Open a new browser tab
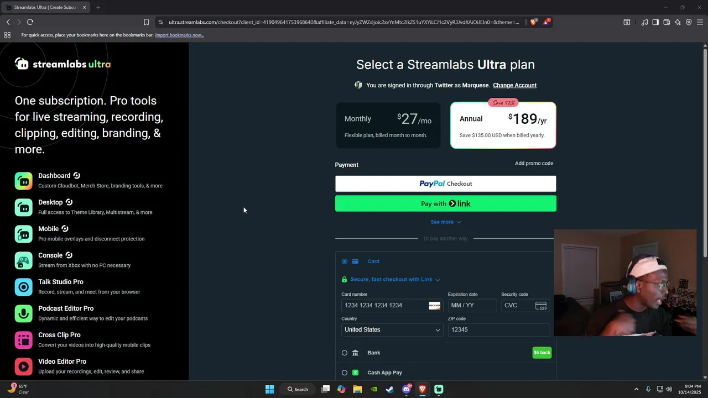708x398 pixels. click(x=98, y=7)
